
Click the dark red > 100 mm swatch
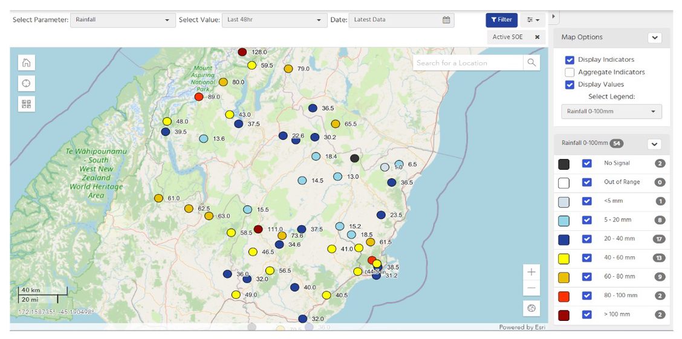click(563, 315)
